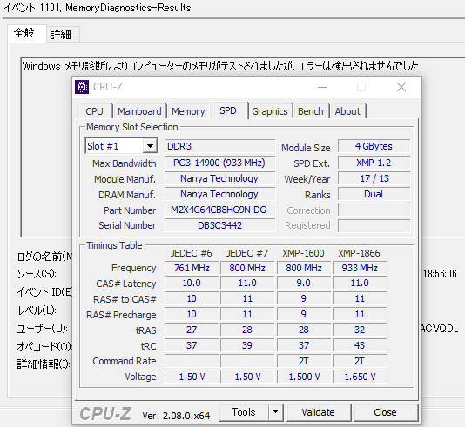This screenshot has height=427, width=465.
Task: Switch to the CPU tab
Action: coord(95,111)
